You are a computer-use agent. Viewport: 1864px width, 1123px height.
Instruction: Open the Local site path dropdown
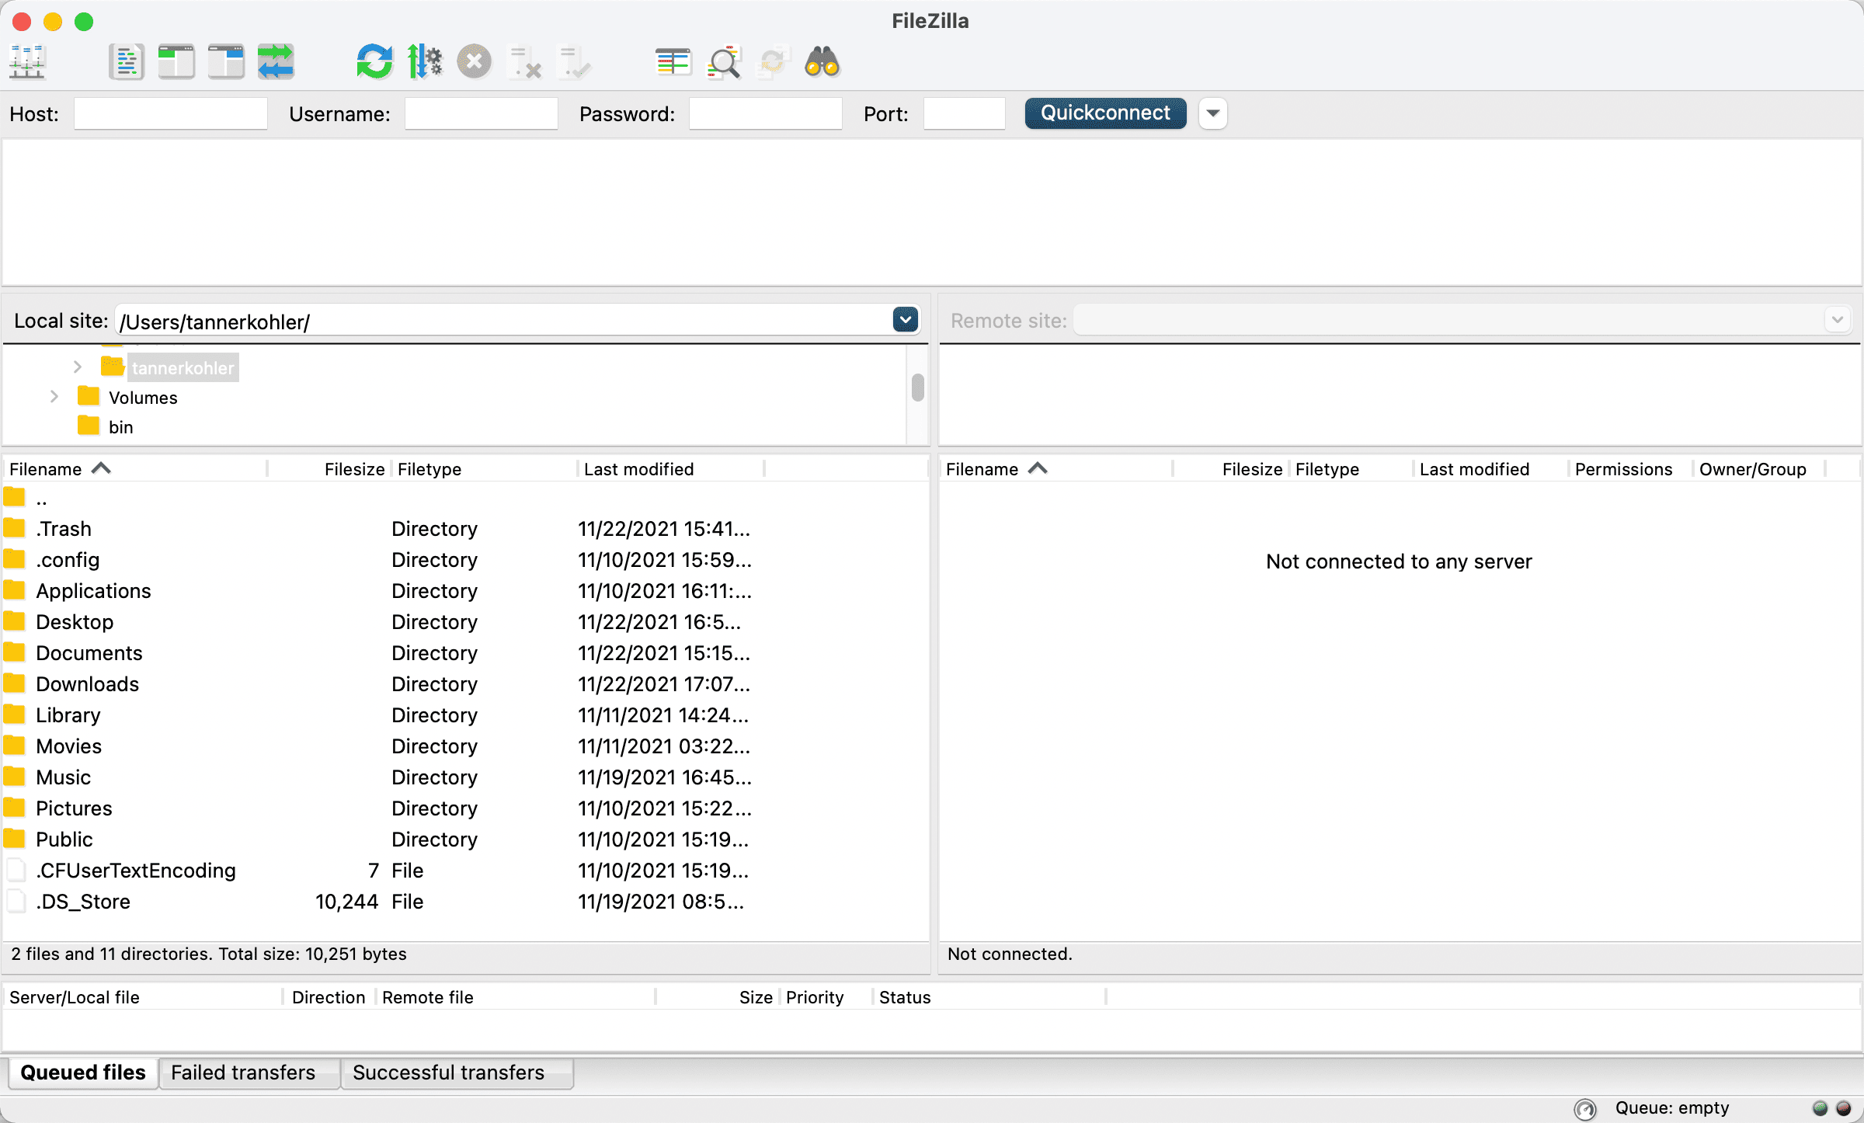point(905,320)
